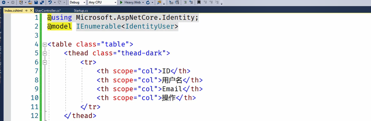Click the Redo arrow icon
Image resolution: width=371 pixels, height=121 pixels.
(59, 2)
